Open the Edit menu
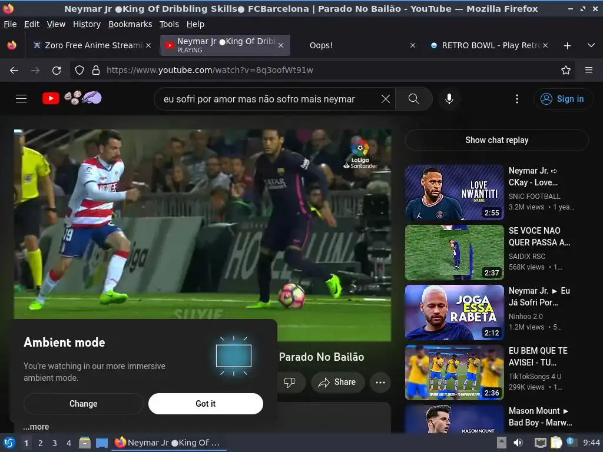Viewport: 603px width, 452px height. click(x=32, y=24)
